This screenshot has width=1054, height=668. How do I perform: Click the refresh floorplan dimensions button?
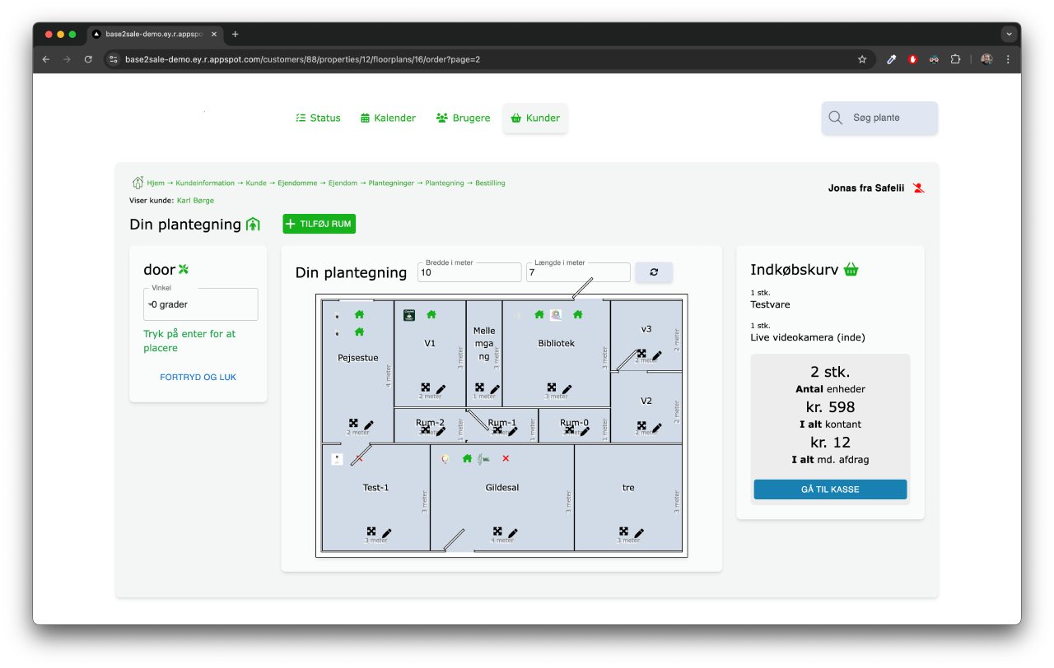click(x=654, y=272)
